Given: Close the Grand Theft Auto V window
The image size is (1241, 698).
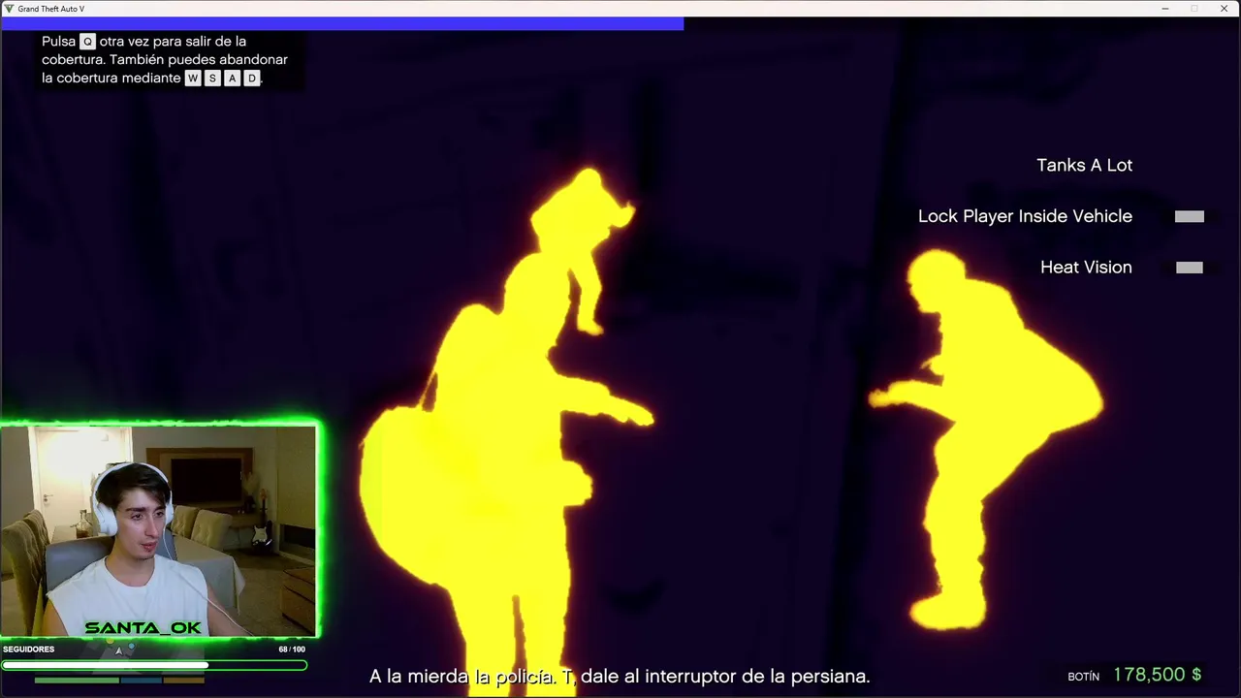Looking at the screenshot, I should pyautogui.click(x=1224, y=9).
